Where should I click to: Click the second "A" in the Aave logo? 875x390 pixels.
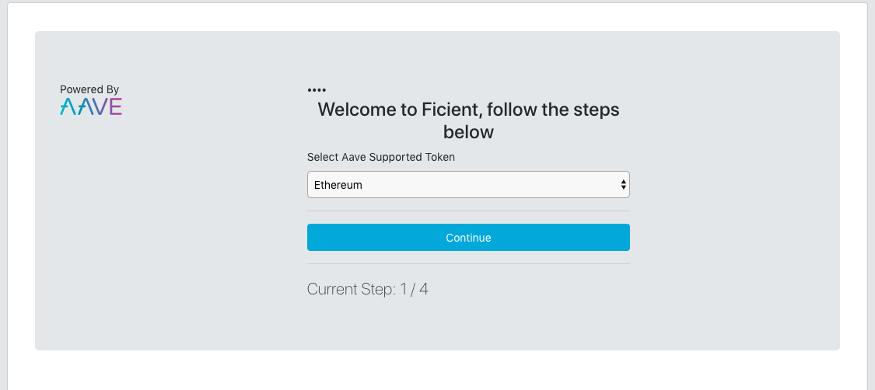pyautogui.click(x=82, y=107)
